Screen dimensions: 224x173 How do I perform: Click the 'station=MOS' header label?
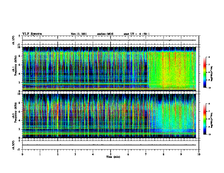[105, 34]
